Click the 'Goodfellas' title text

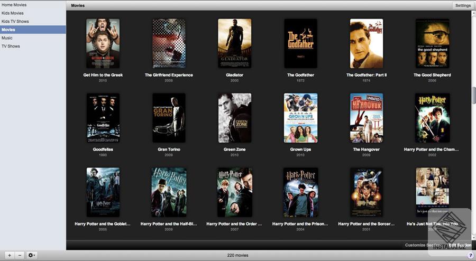click(103, 150)
